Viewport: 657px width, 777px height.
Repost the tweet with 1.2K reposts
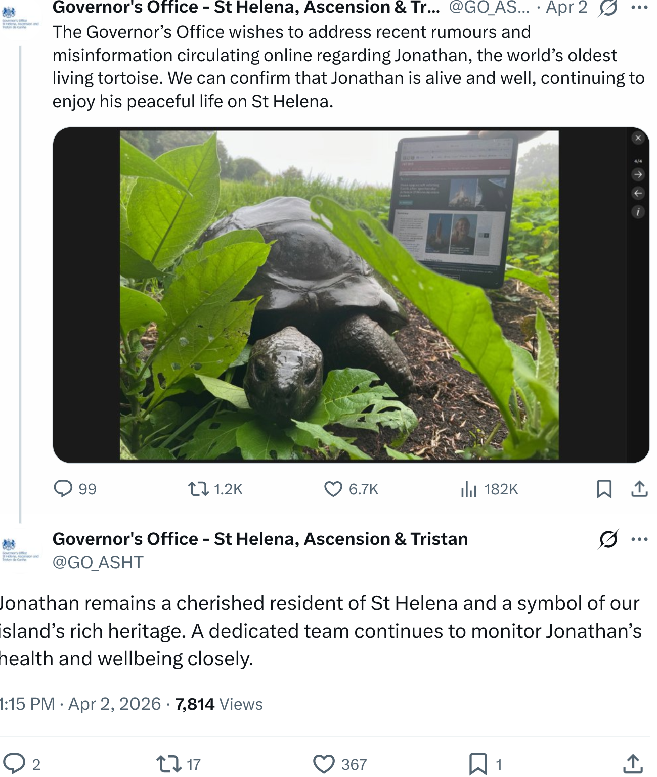(x=198, y=489)
